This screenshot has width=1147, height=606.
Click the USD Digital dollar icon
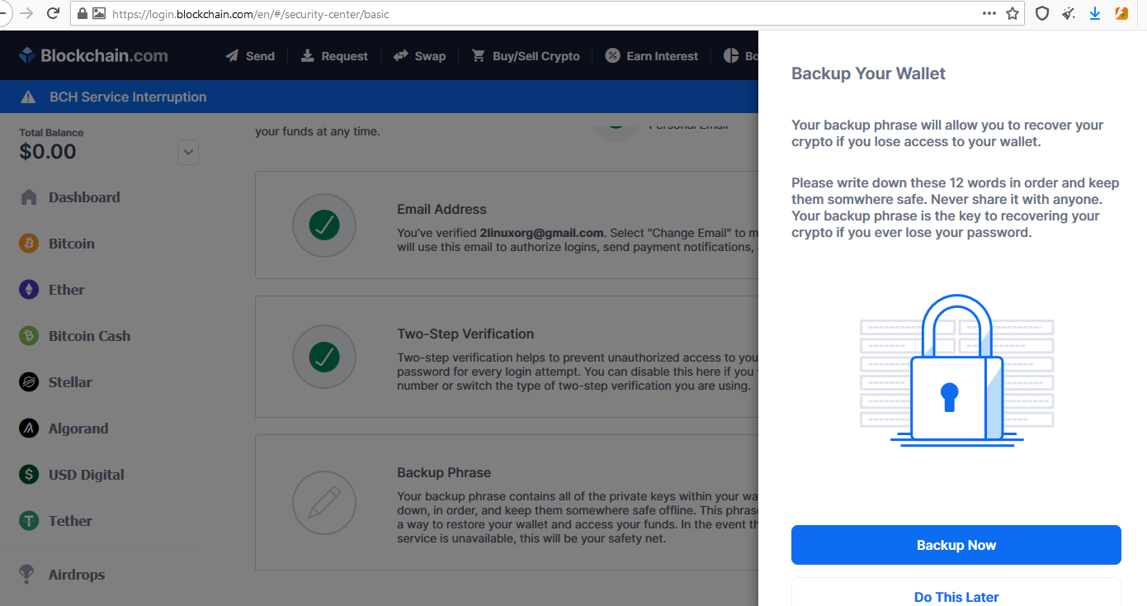pos(29,475)
